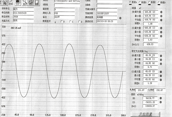Tick the C data display checkbox
This screenshot has height=117, width=172.
(x=71, y=22)
